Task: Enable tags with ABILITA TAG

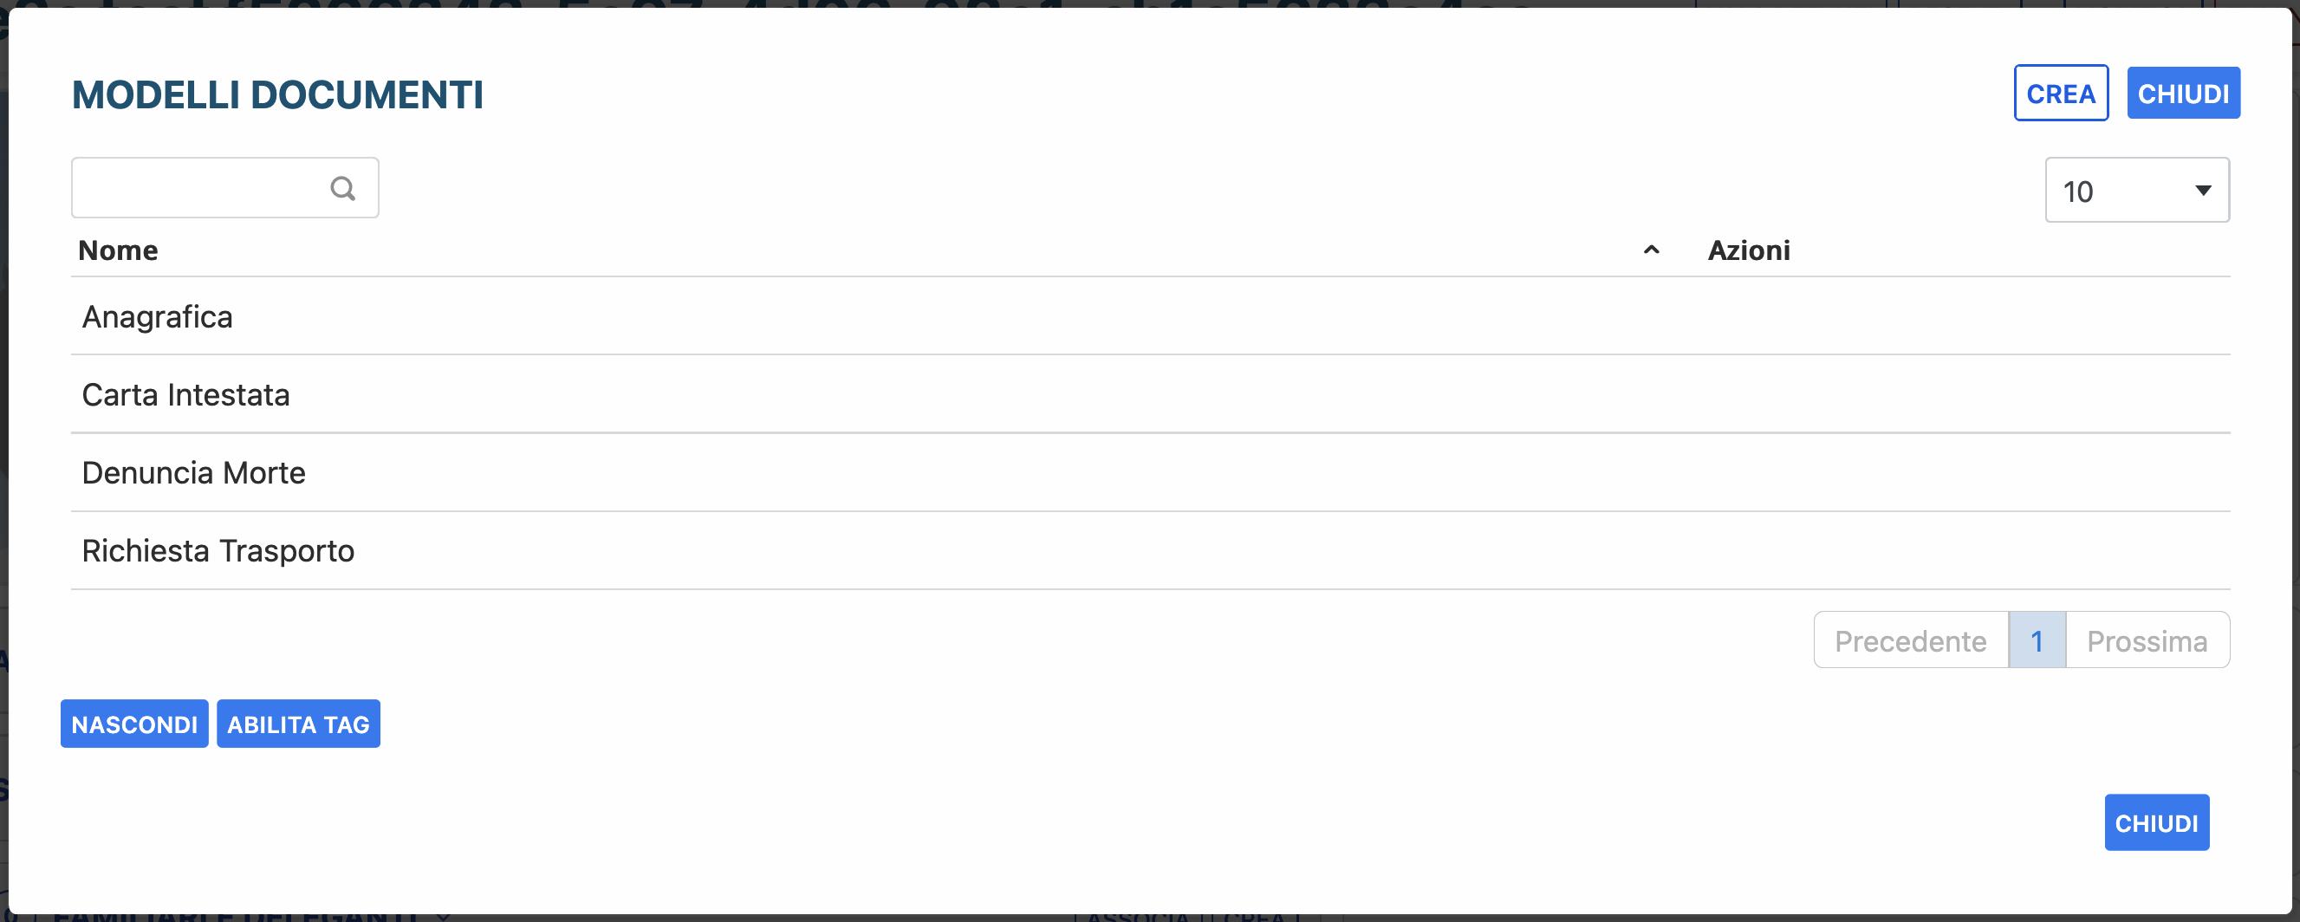Action: click(298, 724)
